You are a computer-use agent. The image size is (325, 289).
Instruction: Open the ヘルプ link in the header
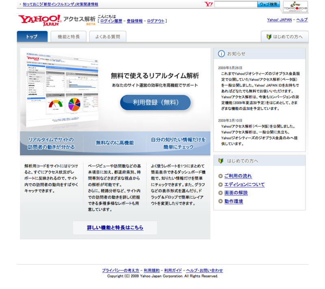click(302, 20)
